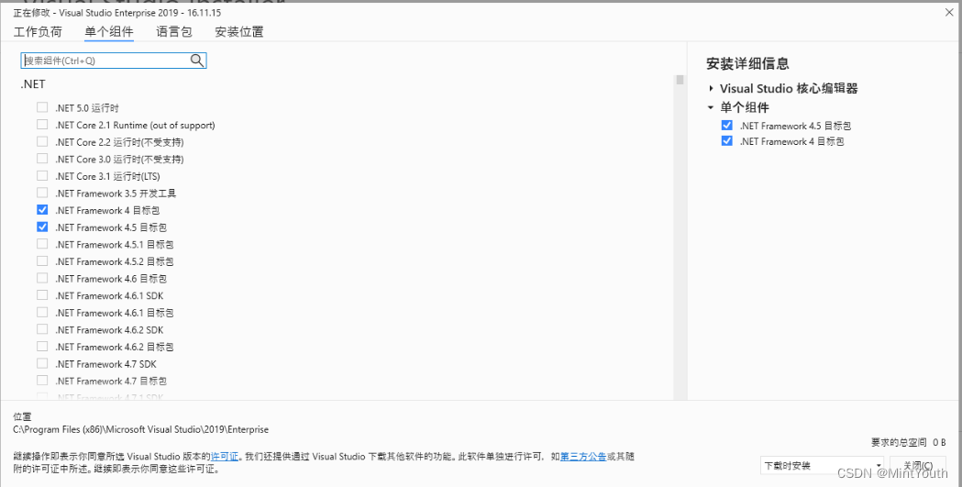Check .NET Core 3.0 运行时 checkbox

pyautogui.click(x=42, y=159)
